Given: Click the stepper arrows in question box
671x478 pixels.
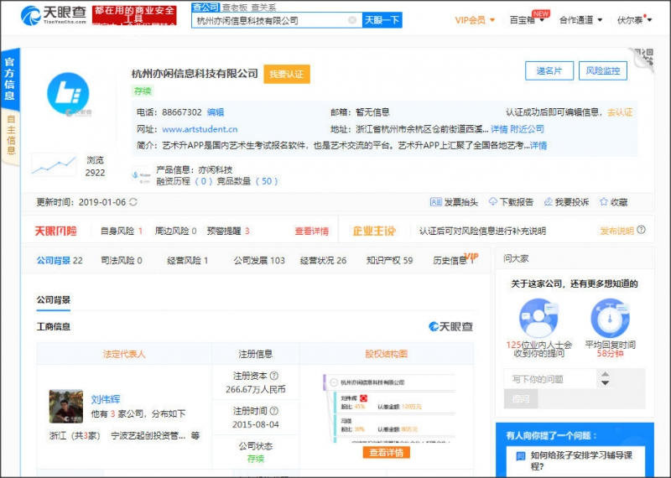Looking at the screenshot, I should coord(605,379).
